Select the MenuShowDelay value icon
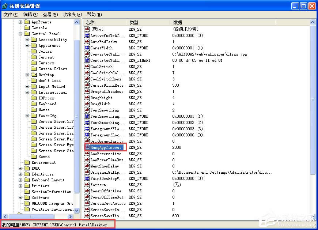The image size is (318, 230). tap(87, 166)
